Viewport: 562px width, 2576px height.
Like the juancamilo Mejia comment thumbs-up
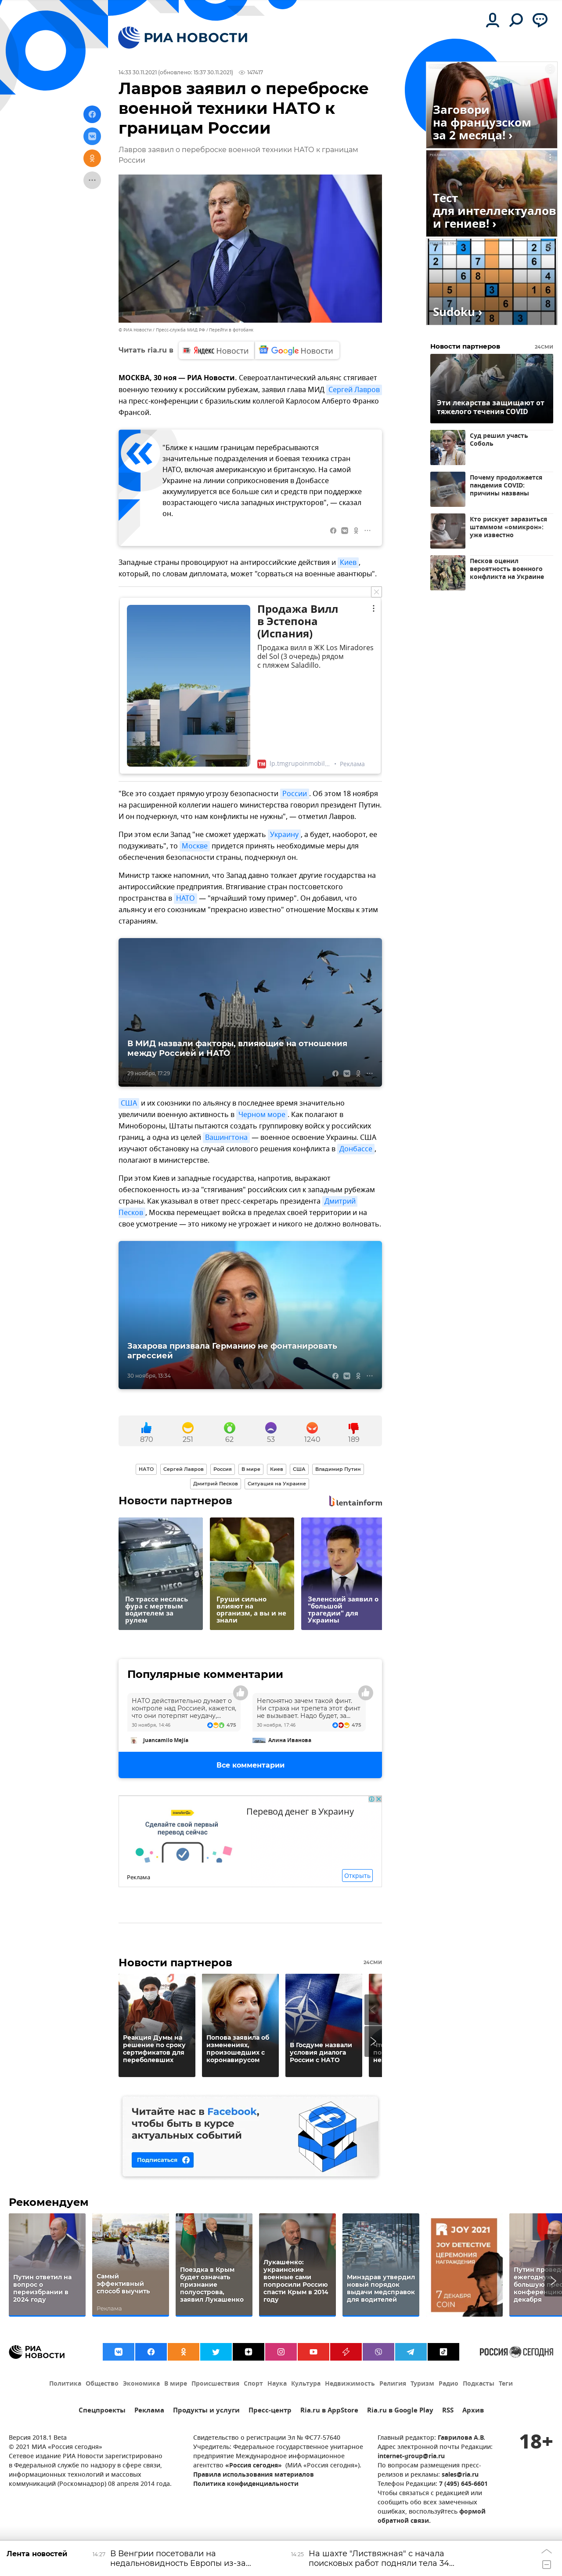click(x=240, y=1692)
